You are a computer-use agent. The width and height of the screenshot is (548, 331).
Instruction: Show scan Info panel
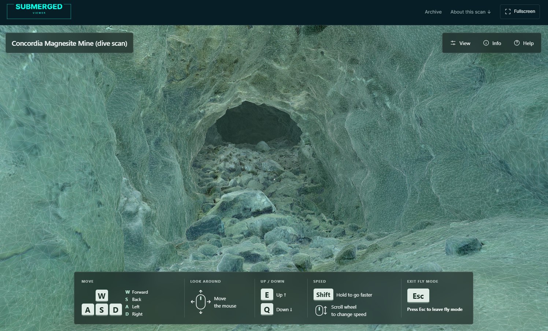coord(492,43)
